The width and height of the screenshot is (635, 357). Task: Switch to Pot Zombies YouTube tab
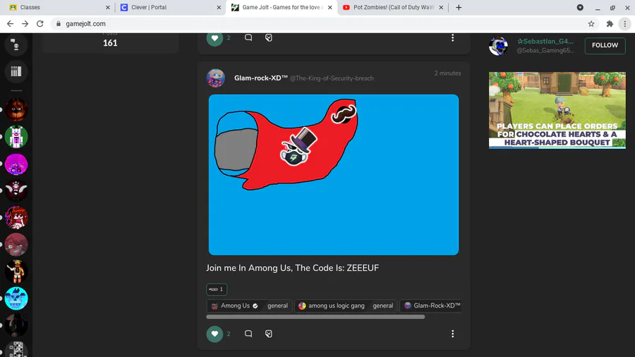[x=393, y=7]
